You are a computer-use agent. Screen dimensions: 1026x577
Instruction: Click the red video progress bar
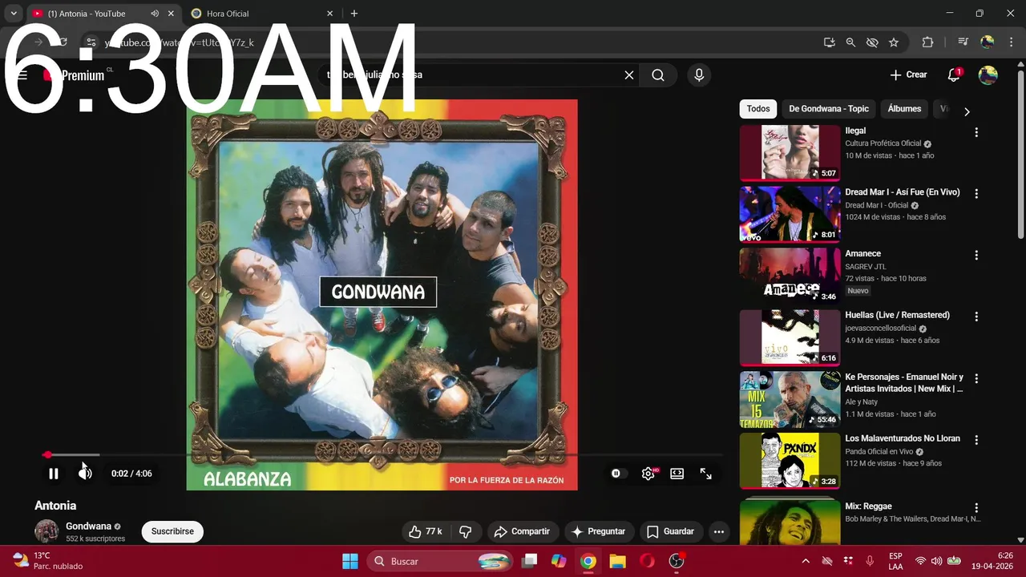pos(383,454)
